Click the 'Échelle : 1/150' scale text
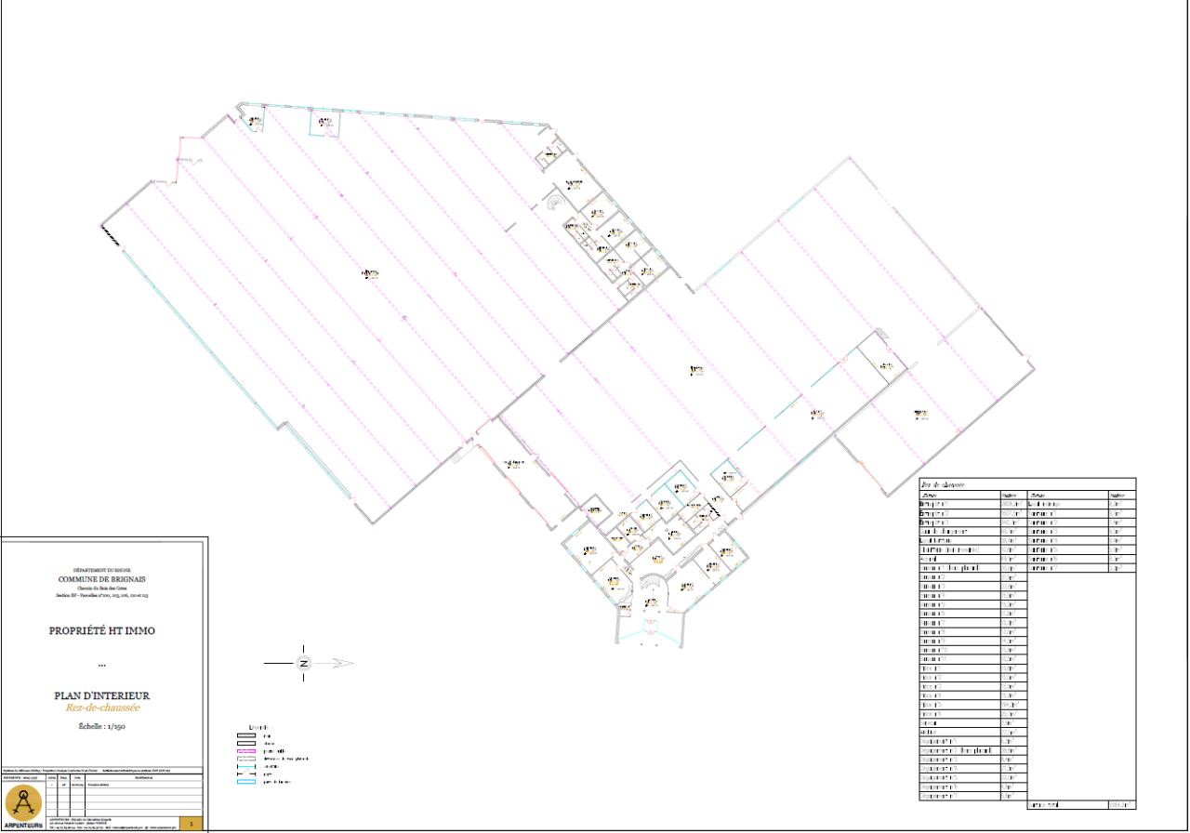The image size is (1190, 833). [102, 727]
